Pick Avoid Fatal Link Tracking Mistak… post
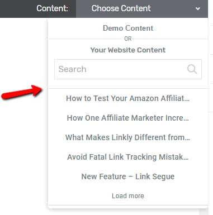 128,157
